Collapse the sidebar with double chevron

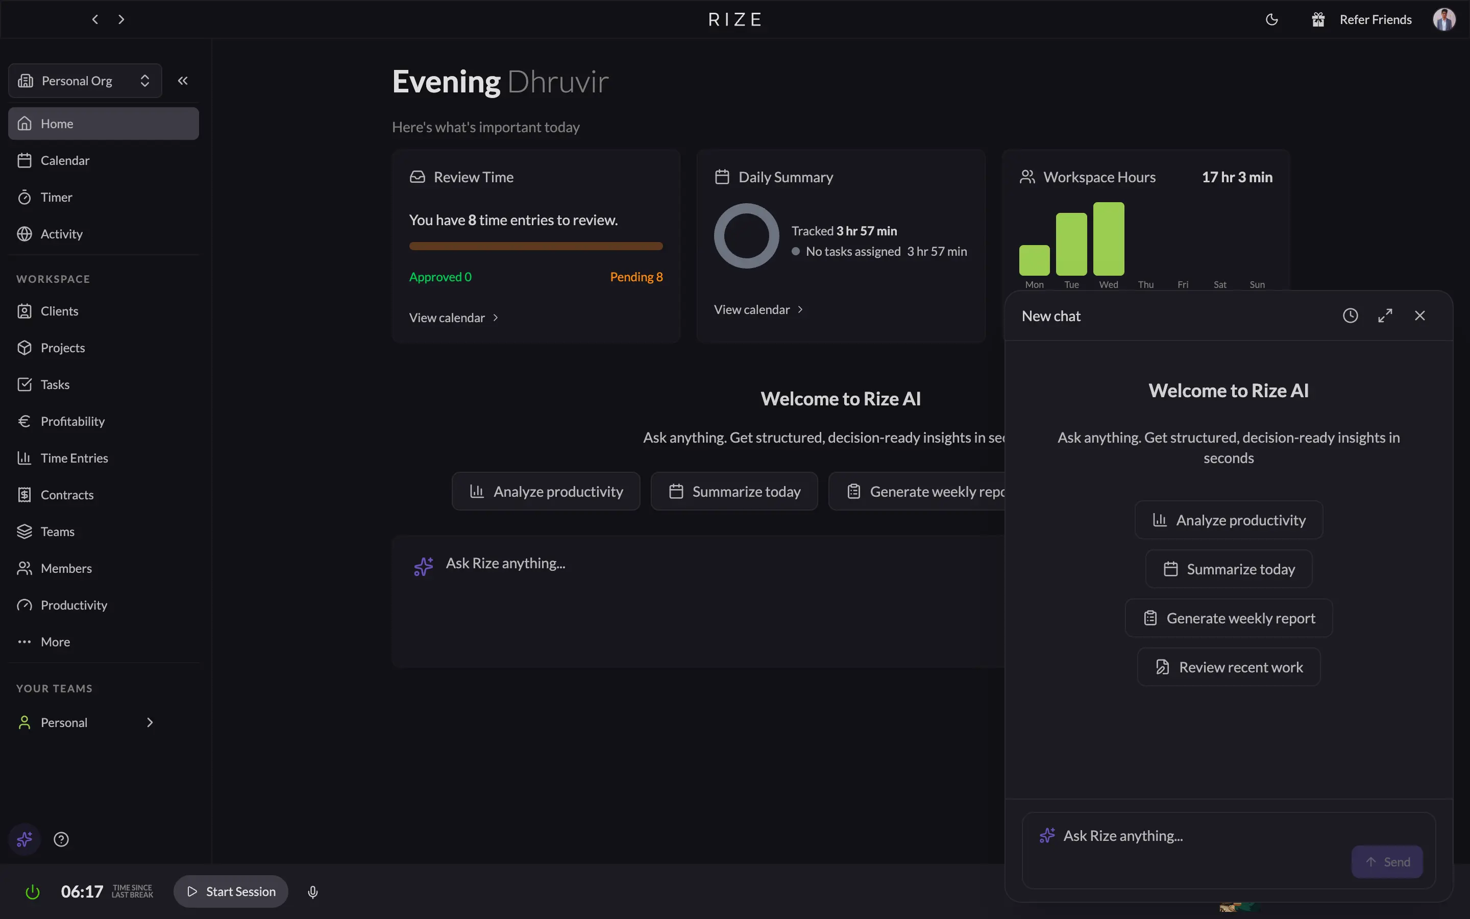coord(183,81)
